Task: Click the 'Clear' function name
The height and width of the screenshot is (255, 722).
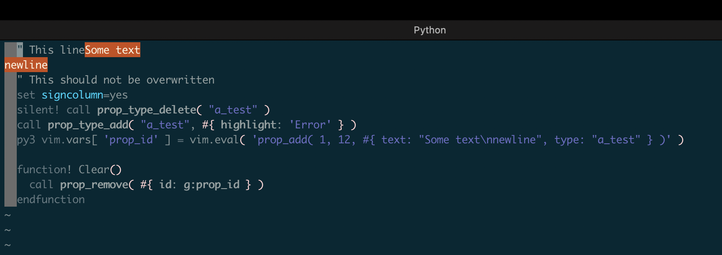Action: pos(94,170)
